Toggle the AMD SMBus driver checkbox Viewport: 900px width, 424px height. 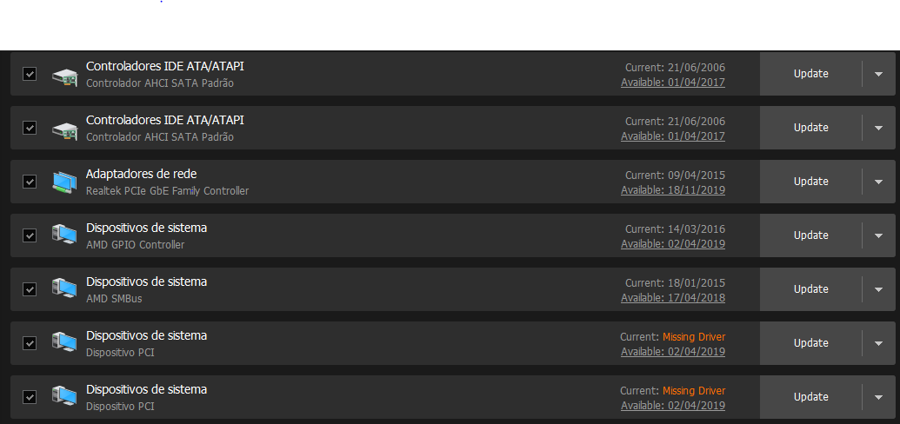(x=30, y=289)
